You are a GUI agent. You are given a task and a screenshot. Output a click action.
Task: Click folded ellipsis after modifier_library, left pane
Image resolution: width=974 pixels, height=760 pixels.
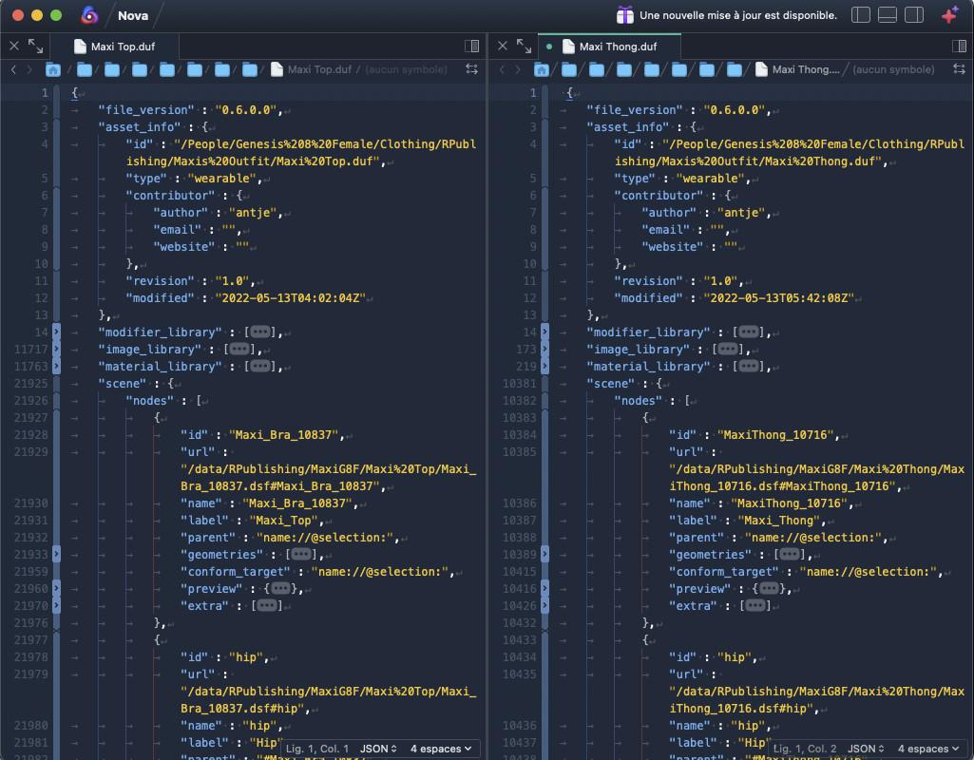point(259,332)
